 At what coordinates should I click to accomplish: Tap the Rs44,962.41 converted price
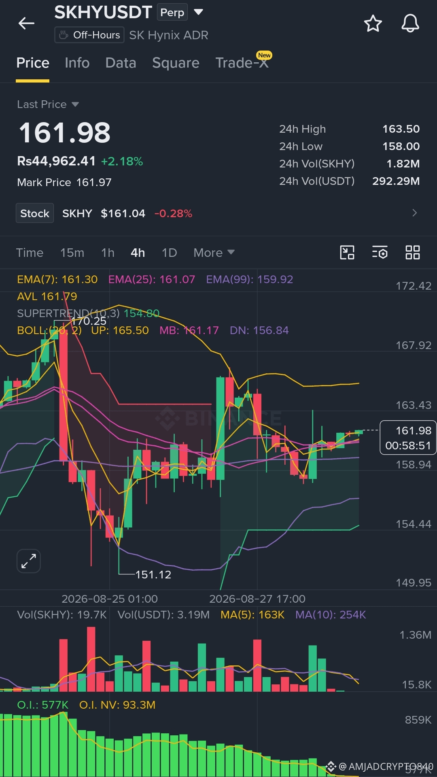pyautogui.click(x=56, y=161)
